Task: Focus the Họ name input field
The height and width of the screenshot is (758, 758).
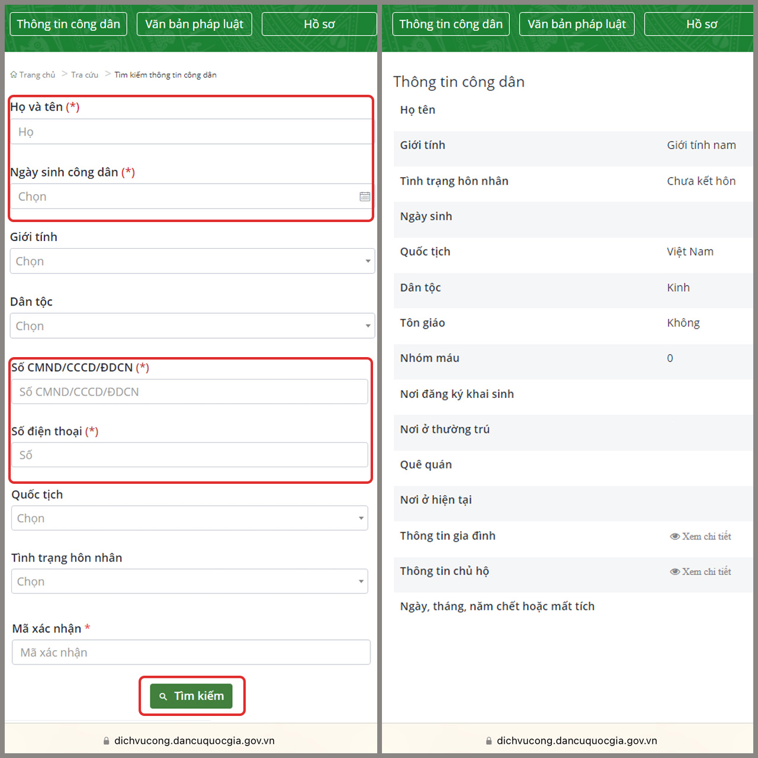Action: (x=192, y=131)
